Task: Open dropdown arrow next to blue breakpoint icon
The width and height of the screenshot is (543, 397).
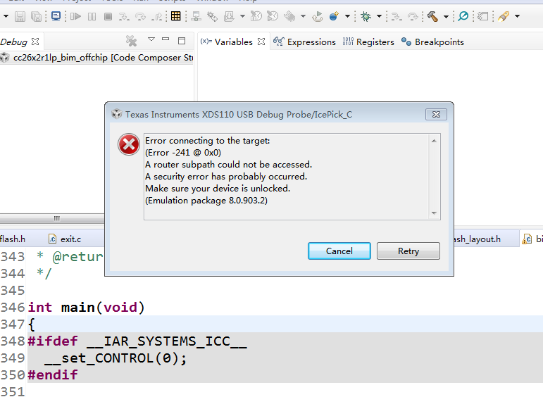Action: click(347, 16)
